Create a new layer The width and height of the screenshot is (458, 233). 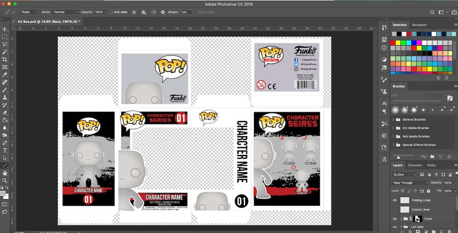441,231
